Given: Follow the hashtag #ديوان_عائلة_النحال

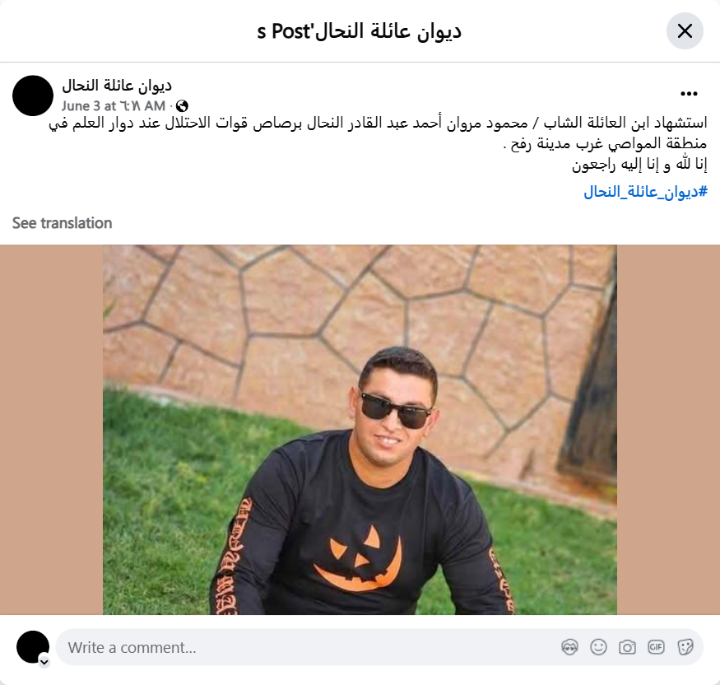Looking at the screenshot, I should [645, 191].
